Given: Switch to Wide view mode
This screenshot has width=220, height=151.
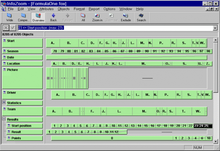Looking at the screenshot, I should point(10,17).
